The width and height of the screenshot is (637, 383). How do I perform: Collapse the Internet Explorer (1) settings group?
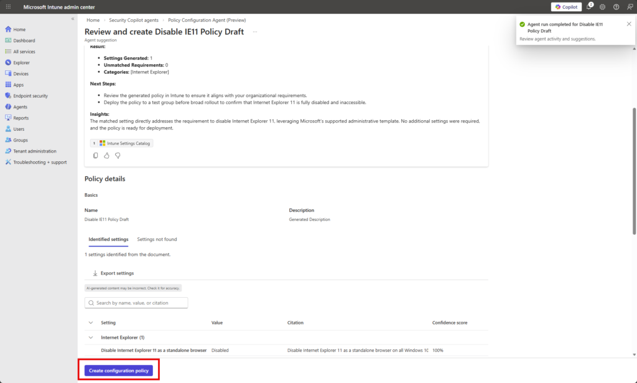point(91,337)
